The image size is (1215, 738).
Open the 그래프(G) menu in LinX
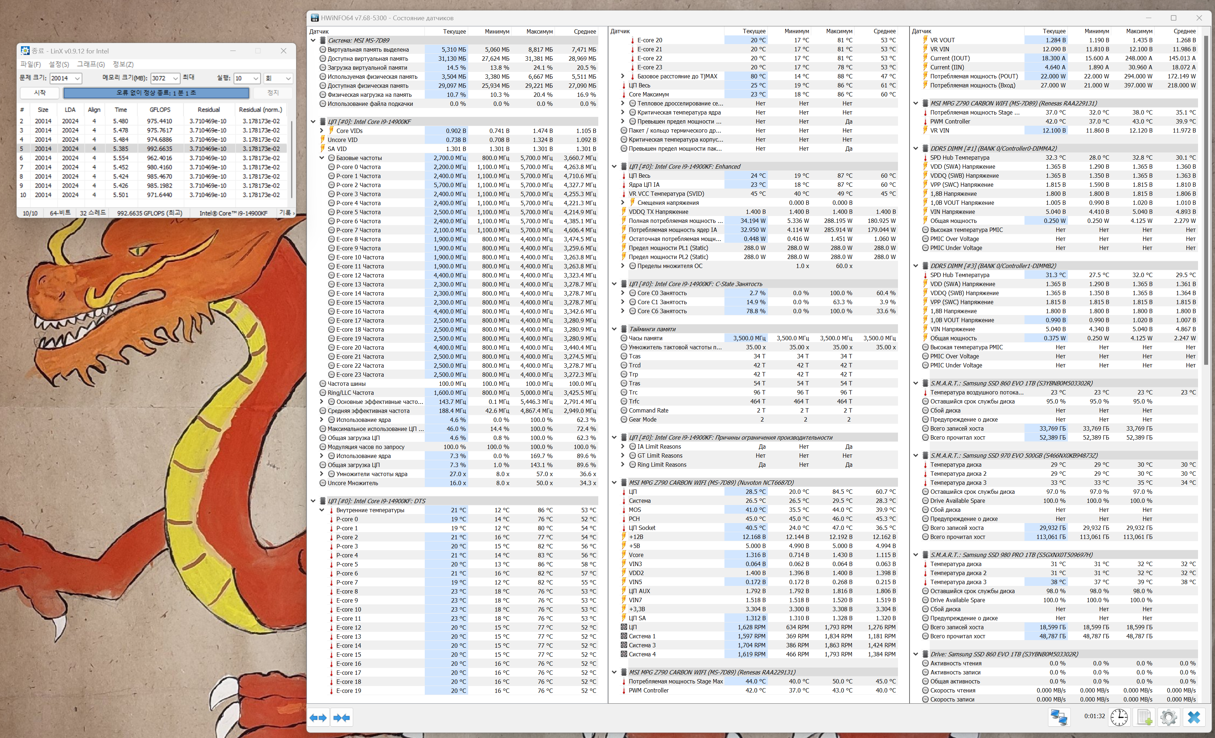point(91,64)
